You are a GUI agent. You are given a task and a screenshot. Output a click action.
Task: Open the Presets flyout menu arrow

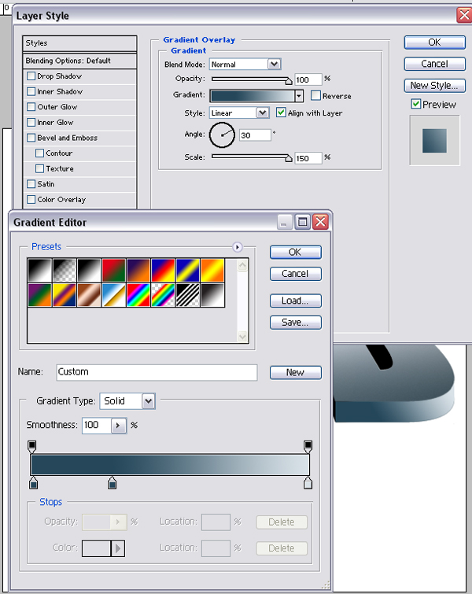[237, 247]
